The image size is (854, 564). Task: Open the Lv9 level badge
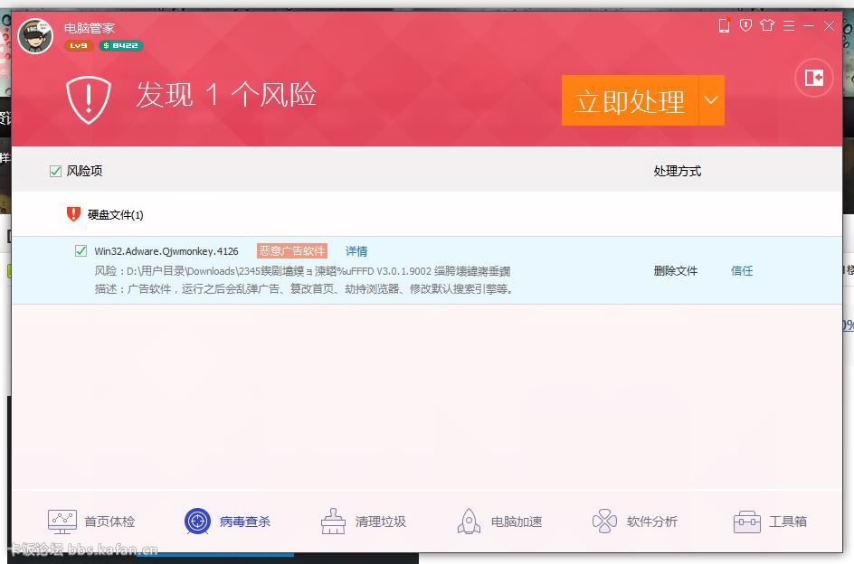(79, 46)
